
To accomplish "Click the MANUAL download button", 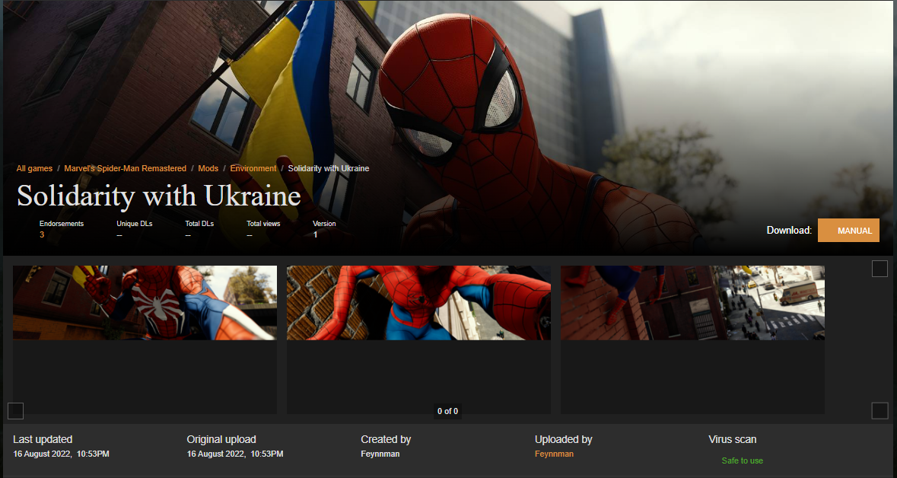I will [x=848, y=230].
